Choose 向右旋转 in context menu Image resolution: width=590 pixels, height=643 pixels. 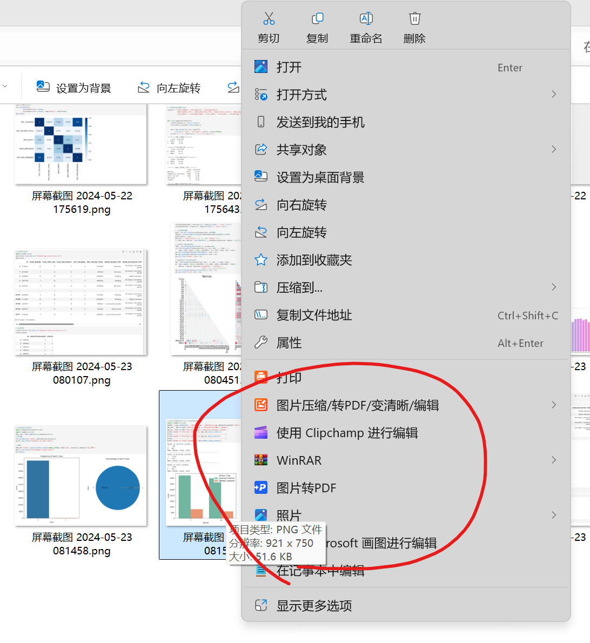pyautogui.click(x=406, y=205)
